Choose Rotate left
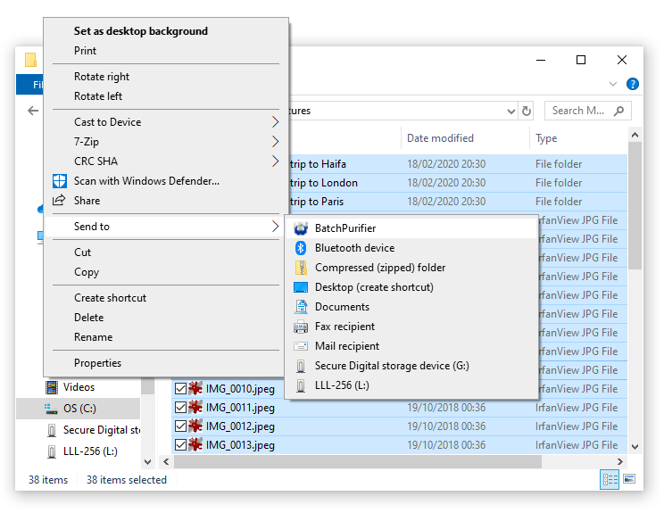Viewport: 664px width, 513px height. (x=98, y=96)
